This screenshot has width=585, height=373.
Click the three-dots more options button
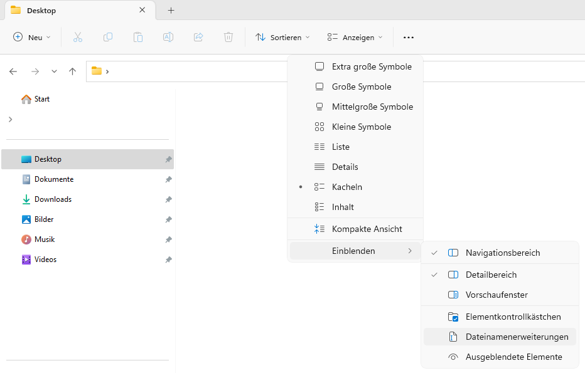click(409, 37)
